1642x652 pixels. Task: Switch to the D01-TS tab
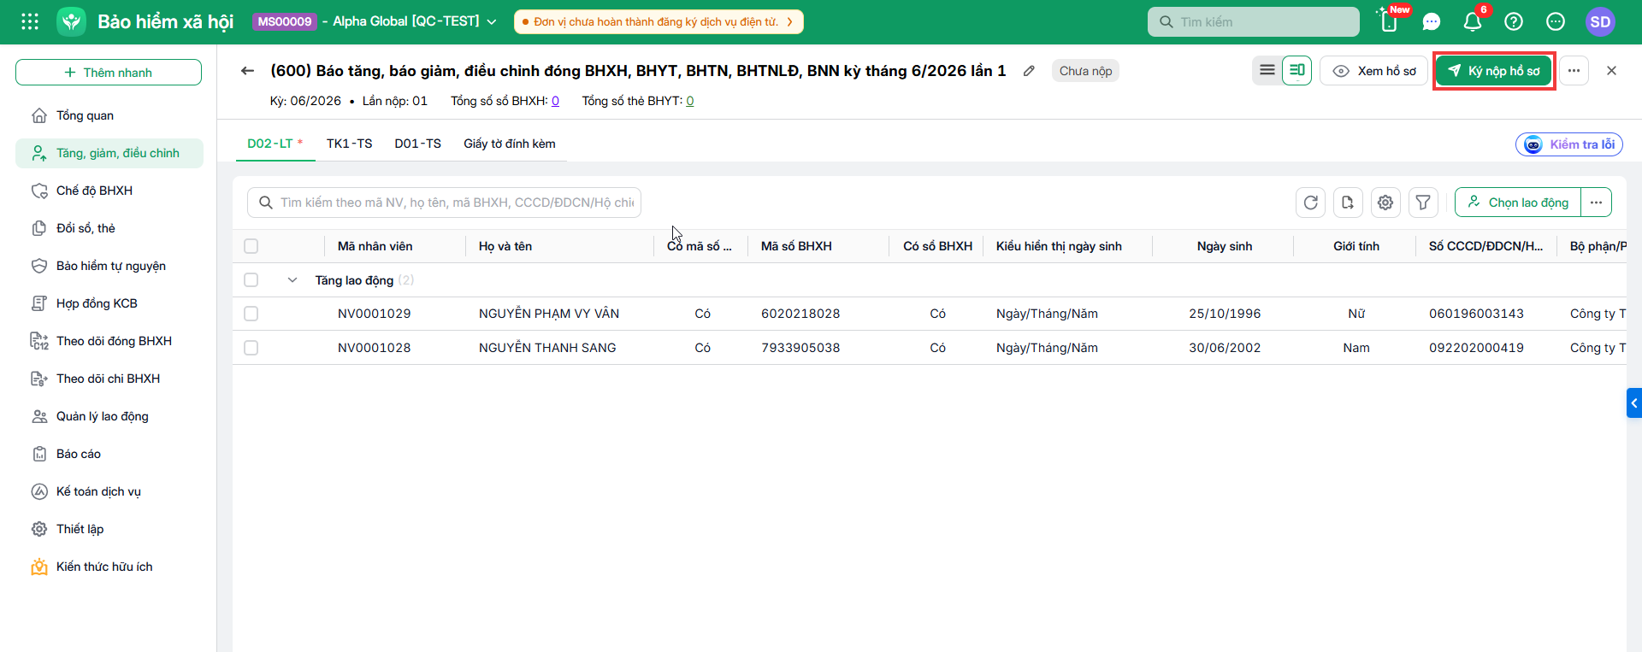tap(418, 144)
